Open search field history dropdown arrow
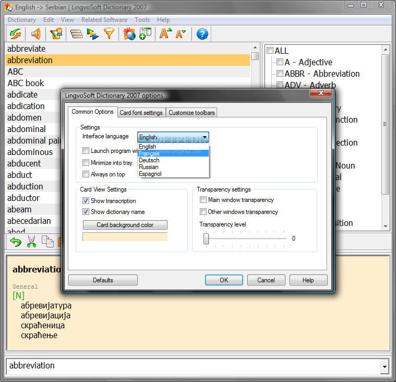 pos(385,366)
